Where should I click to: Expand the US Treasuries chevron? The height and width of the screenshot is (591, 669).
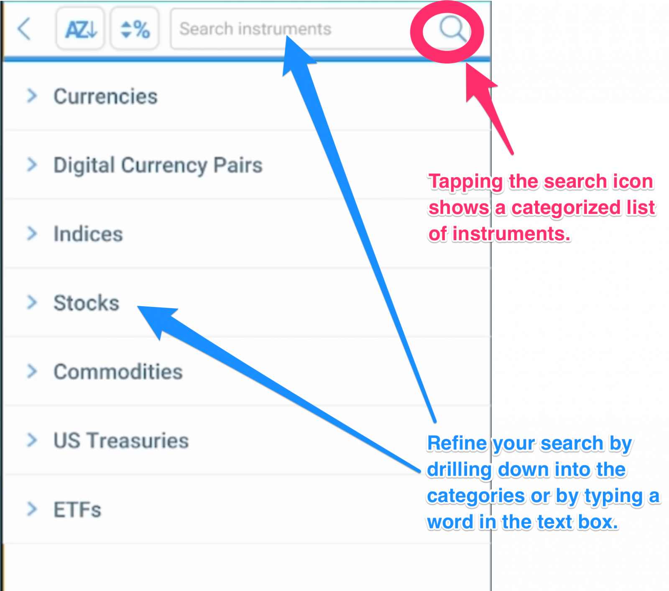(32, 440)
